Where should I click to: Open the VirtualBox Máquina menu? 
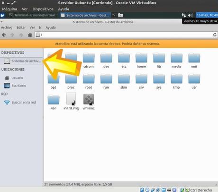point(9,9)
